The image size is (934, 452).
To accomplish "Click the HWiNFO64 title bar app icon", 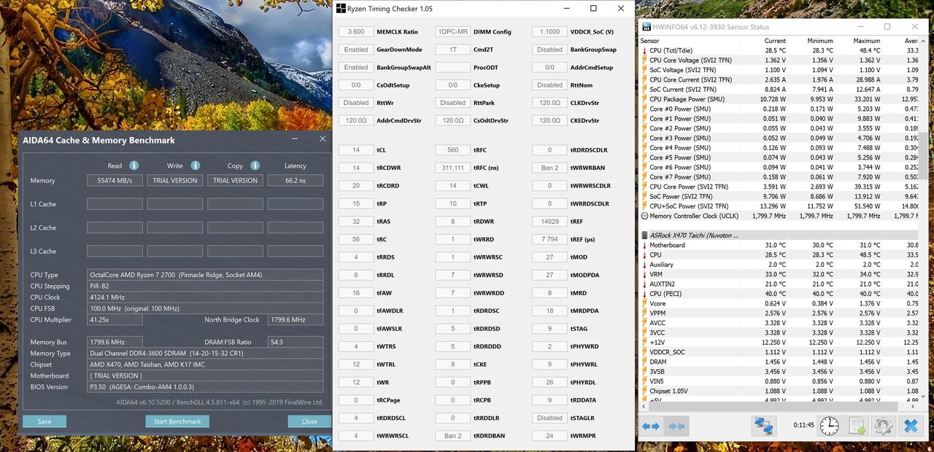I will [x=647, y=27].
